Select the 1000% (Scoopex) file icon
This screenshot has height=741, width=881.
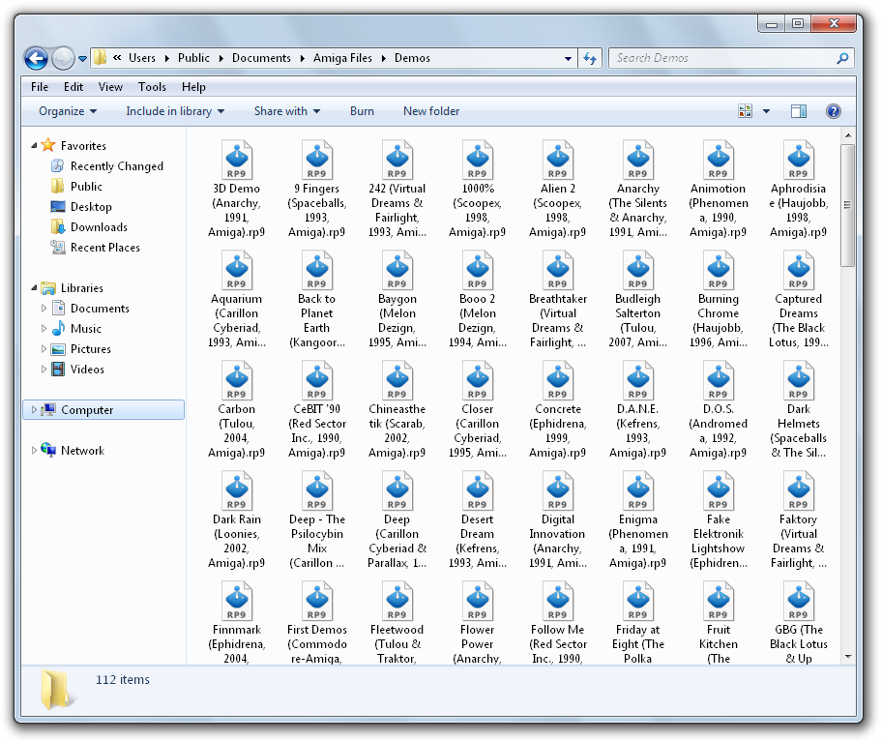(478, 161)
